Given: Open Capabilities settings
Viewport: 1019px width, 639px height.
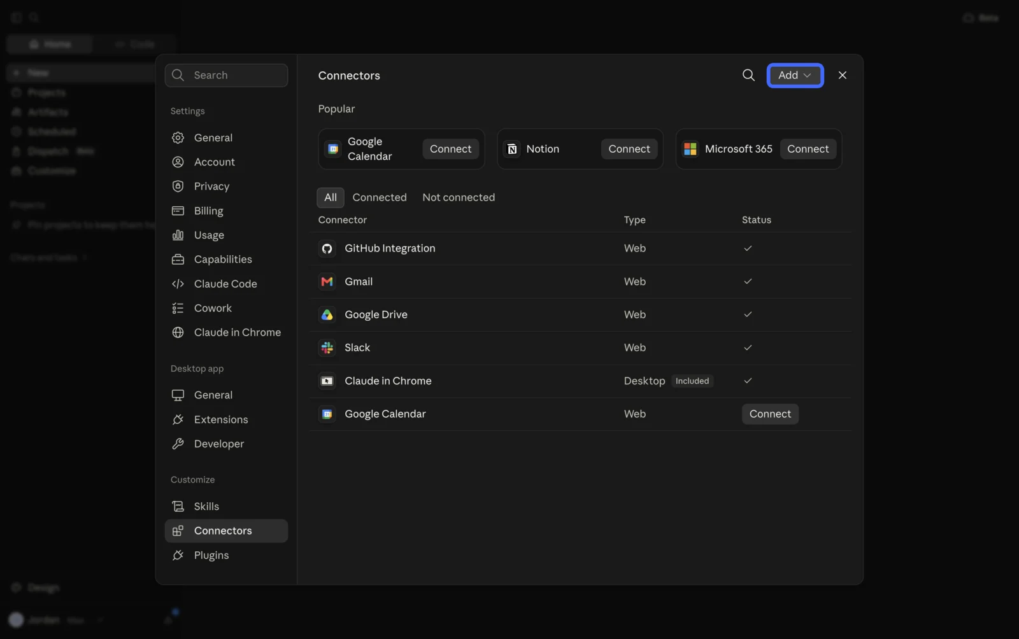Looking at the screenshot, I should tap(226, 259).
